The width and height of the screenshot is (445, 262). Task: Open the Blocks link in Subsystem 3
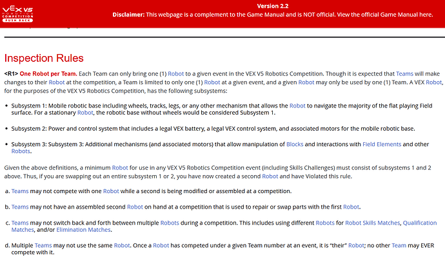[x=295, y=144]
